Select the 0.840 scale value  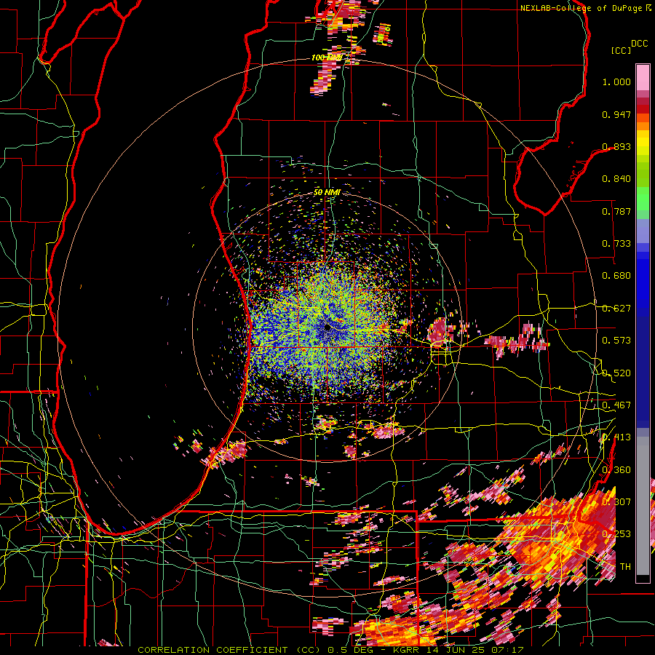click(616, 179)
